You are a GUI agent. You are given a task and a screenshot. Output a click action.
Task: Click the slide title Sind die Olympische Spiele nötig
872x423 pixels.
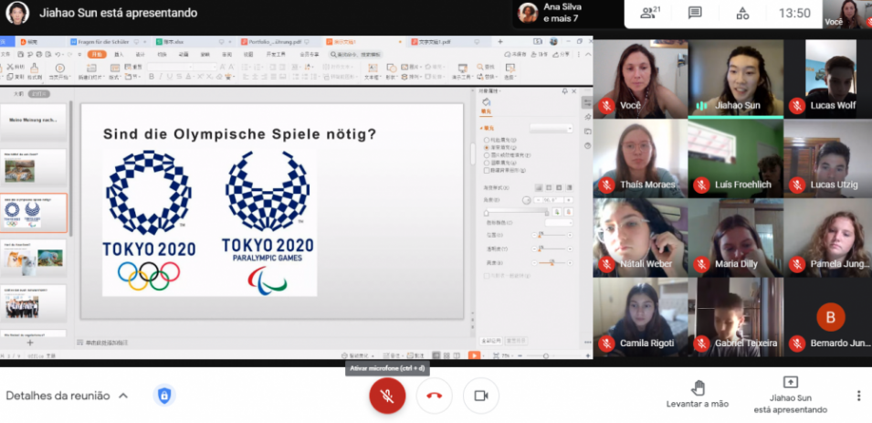pos(240,134)
